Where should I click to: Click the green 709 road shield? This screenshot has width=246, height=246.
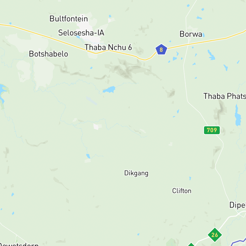tap(212, 130)
